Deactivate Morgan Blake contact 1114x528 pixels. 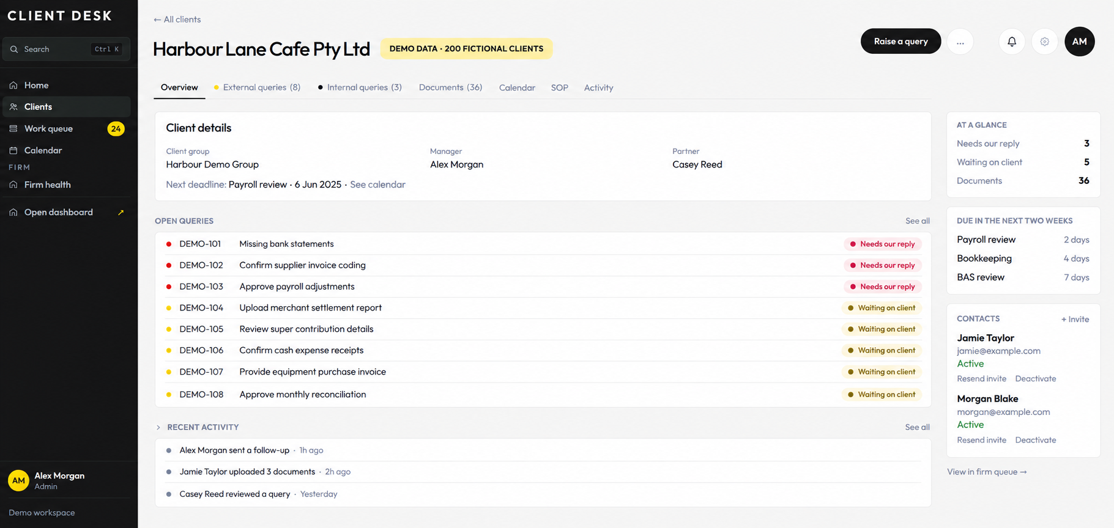click(1036, 440)
